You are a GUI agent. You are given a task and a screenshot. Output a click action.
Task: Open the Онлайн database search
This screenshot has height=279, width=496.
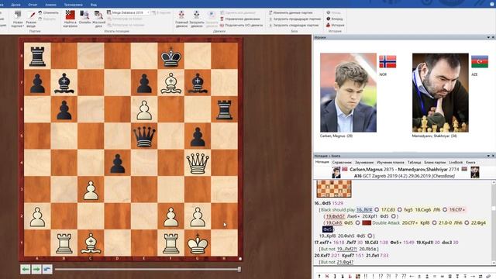tap(84, 18)
